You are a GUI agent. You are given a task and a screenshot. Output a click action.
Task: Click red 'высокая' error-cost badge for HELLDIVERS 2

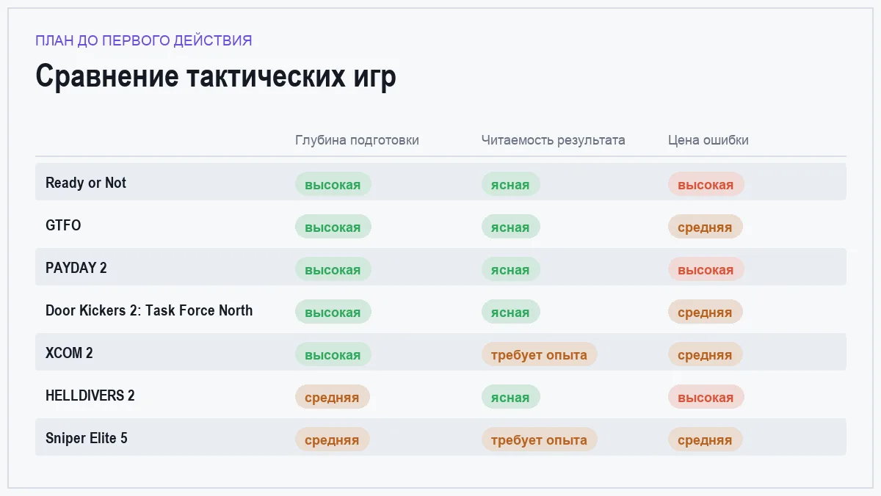click(706, 397)
